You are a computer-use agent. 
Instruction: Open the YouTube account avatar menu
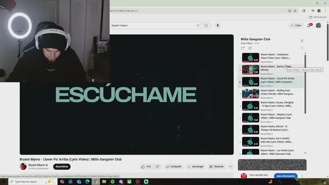[x=318, y=25]
